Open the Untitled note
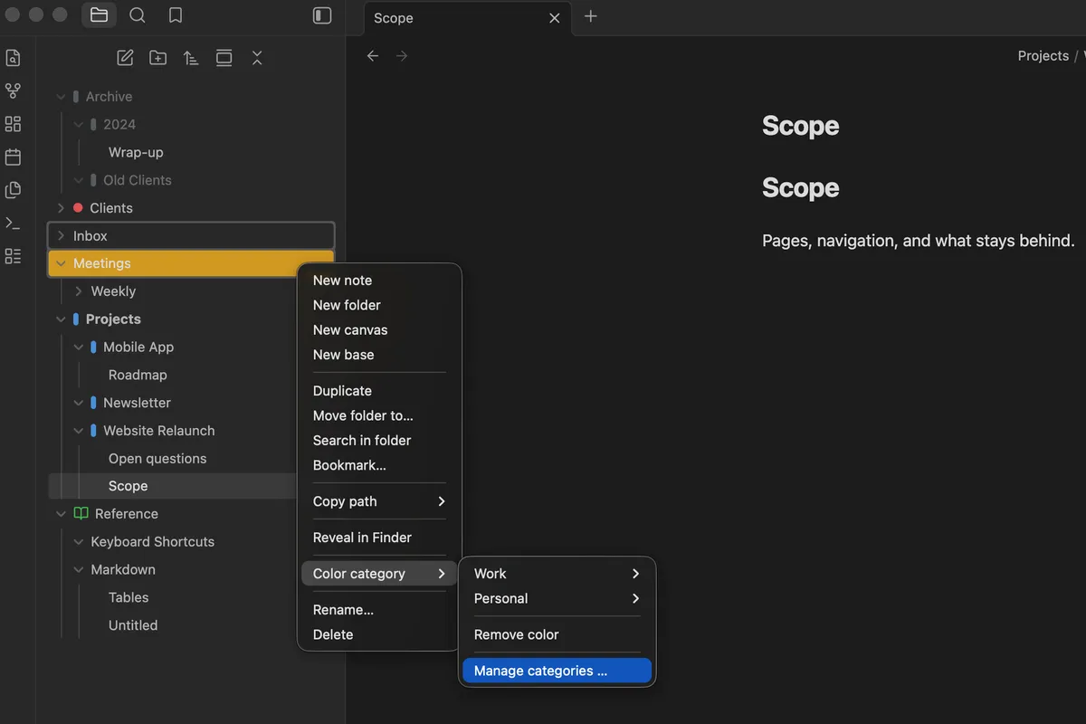1086x724 pixels. [x=133, y=625]
